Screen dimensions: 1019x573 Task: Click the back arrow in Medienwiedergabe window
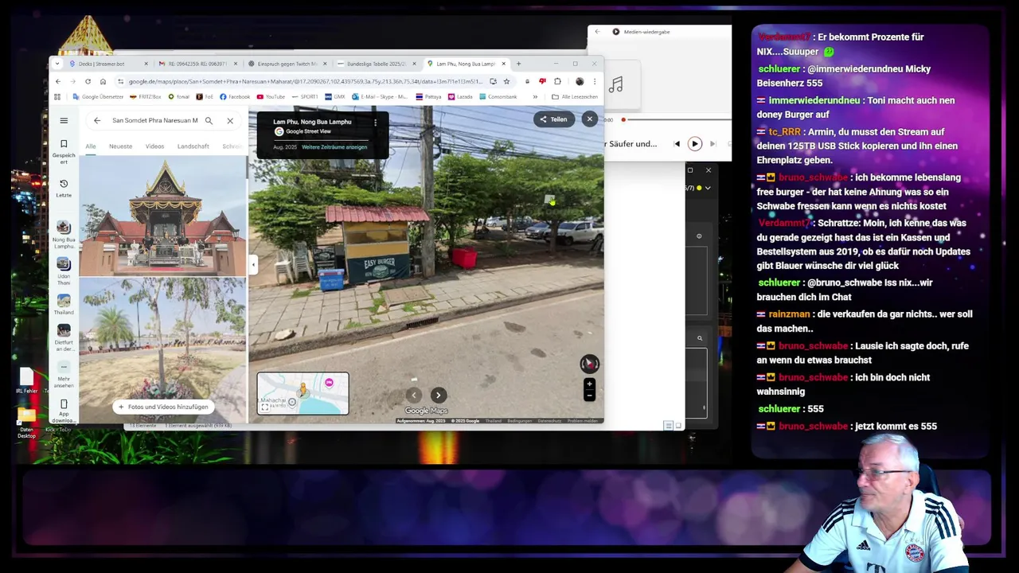coord(597,32)
